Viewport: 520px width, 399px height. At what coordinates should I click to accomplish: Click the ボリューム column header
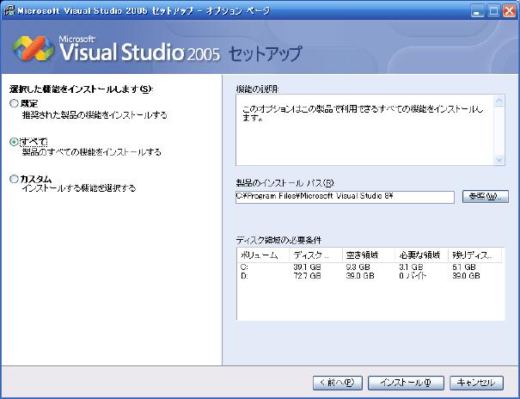[263, 255]
